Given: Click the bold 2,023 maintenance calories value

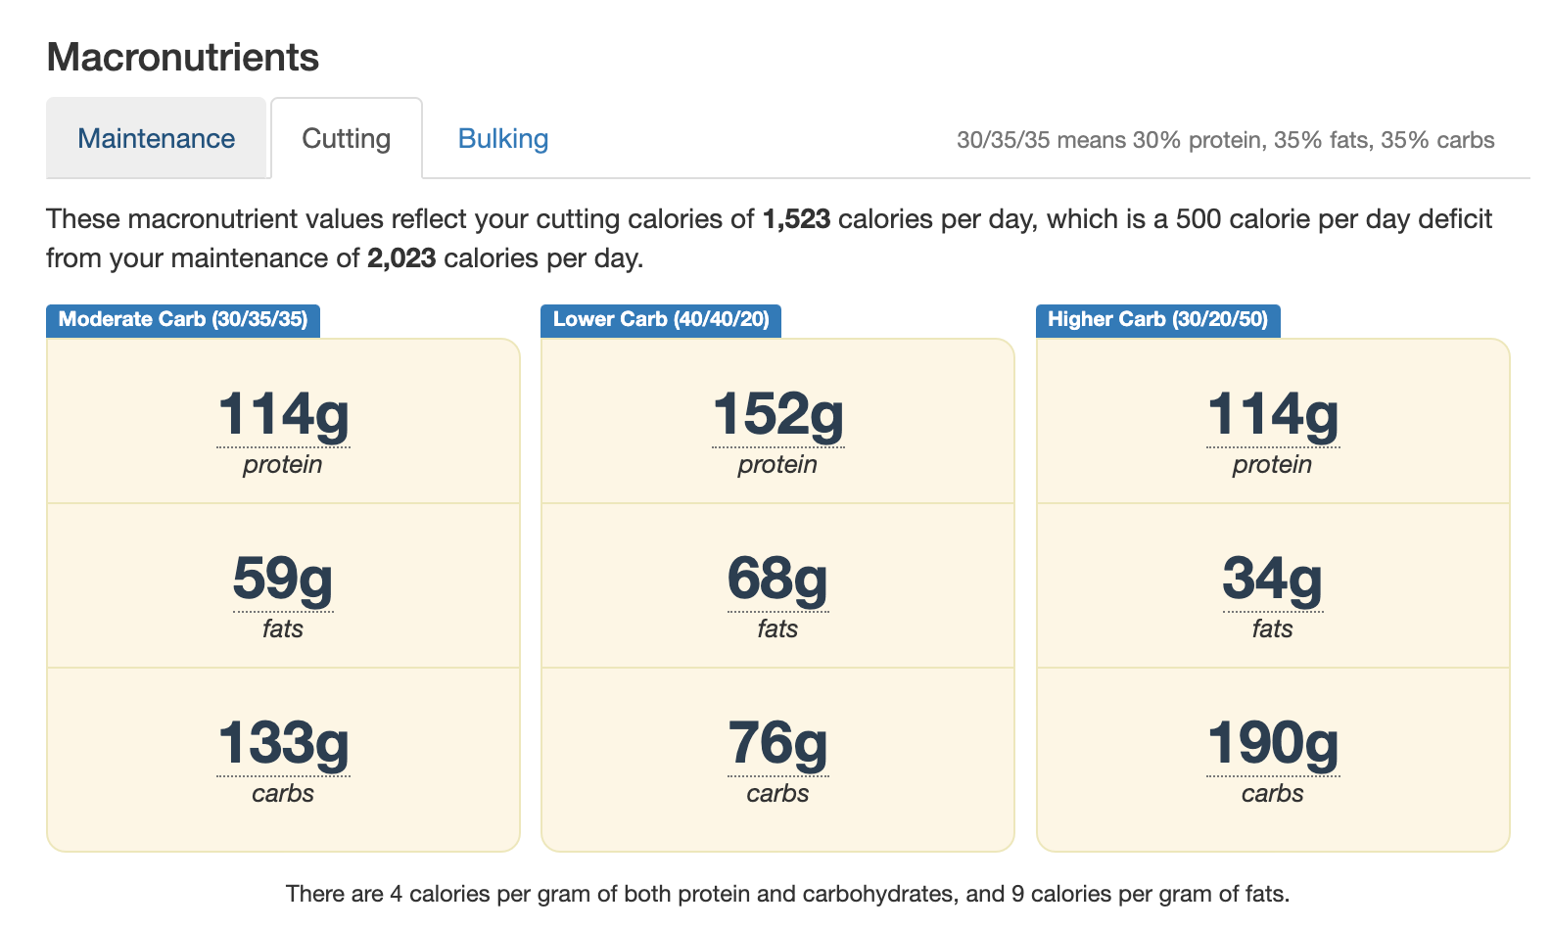Looking at the screenshot, I should click(x=400, y=258).
